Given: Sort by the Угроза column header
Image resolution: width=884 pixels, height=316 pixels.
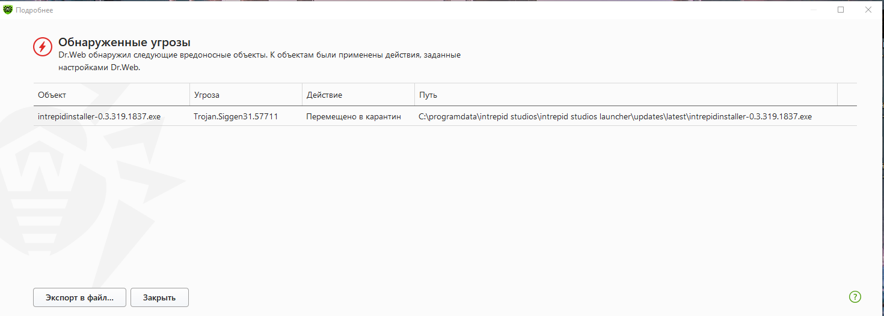Looking at the screenshot, I should coord(246,95).
